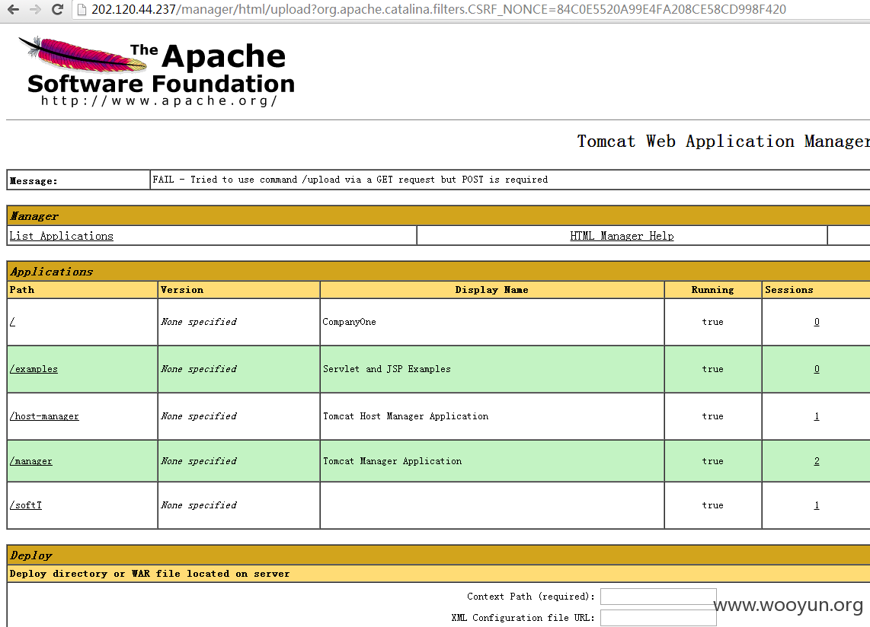Click 'Deploy directory or WAR file' heading
This screenshot has height=627, width=870.
[149, 573]
